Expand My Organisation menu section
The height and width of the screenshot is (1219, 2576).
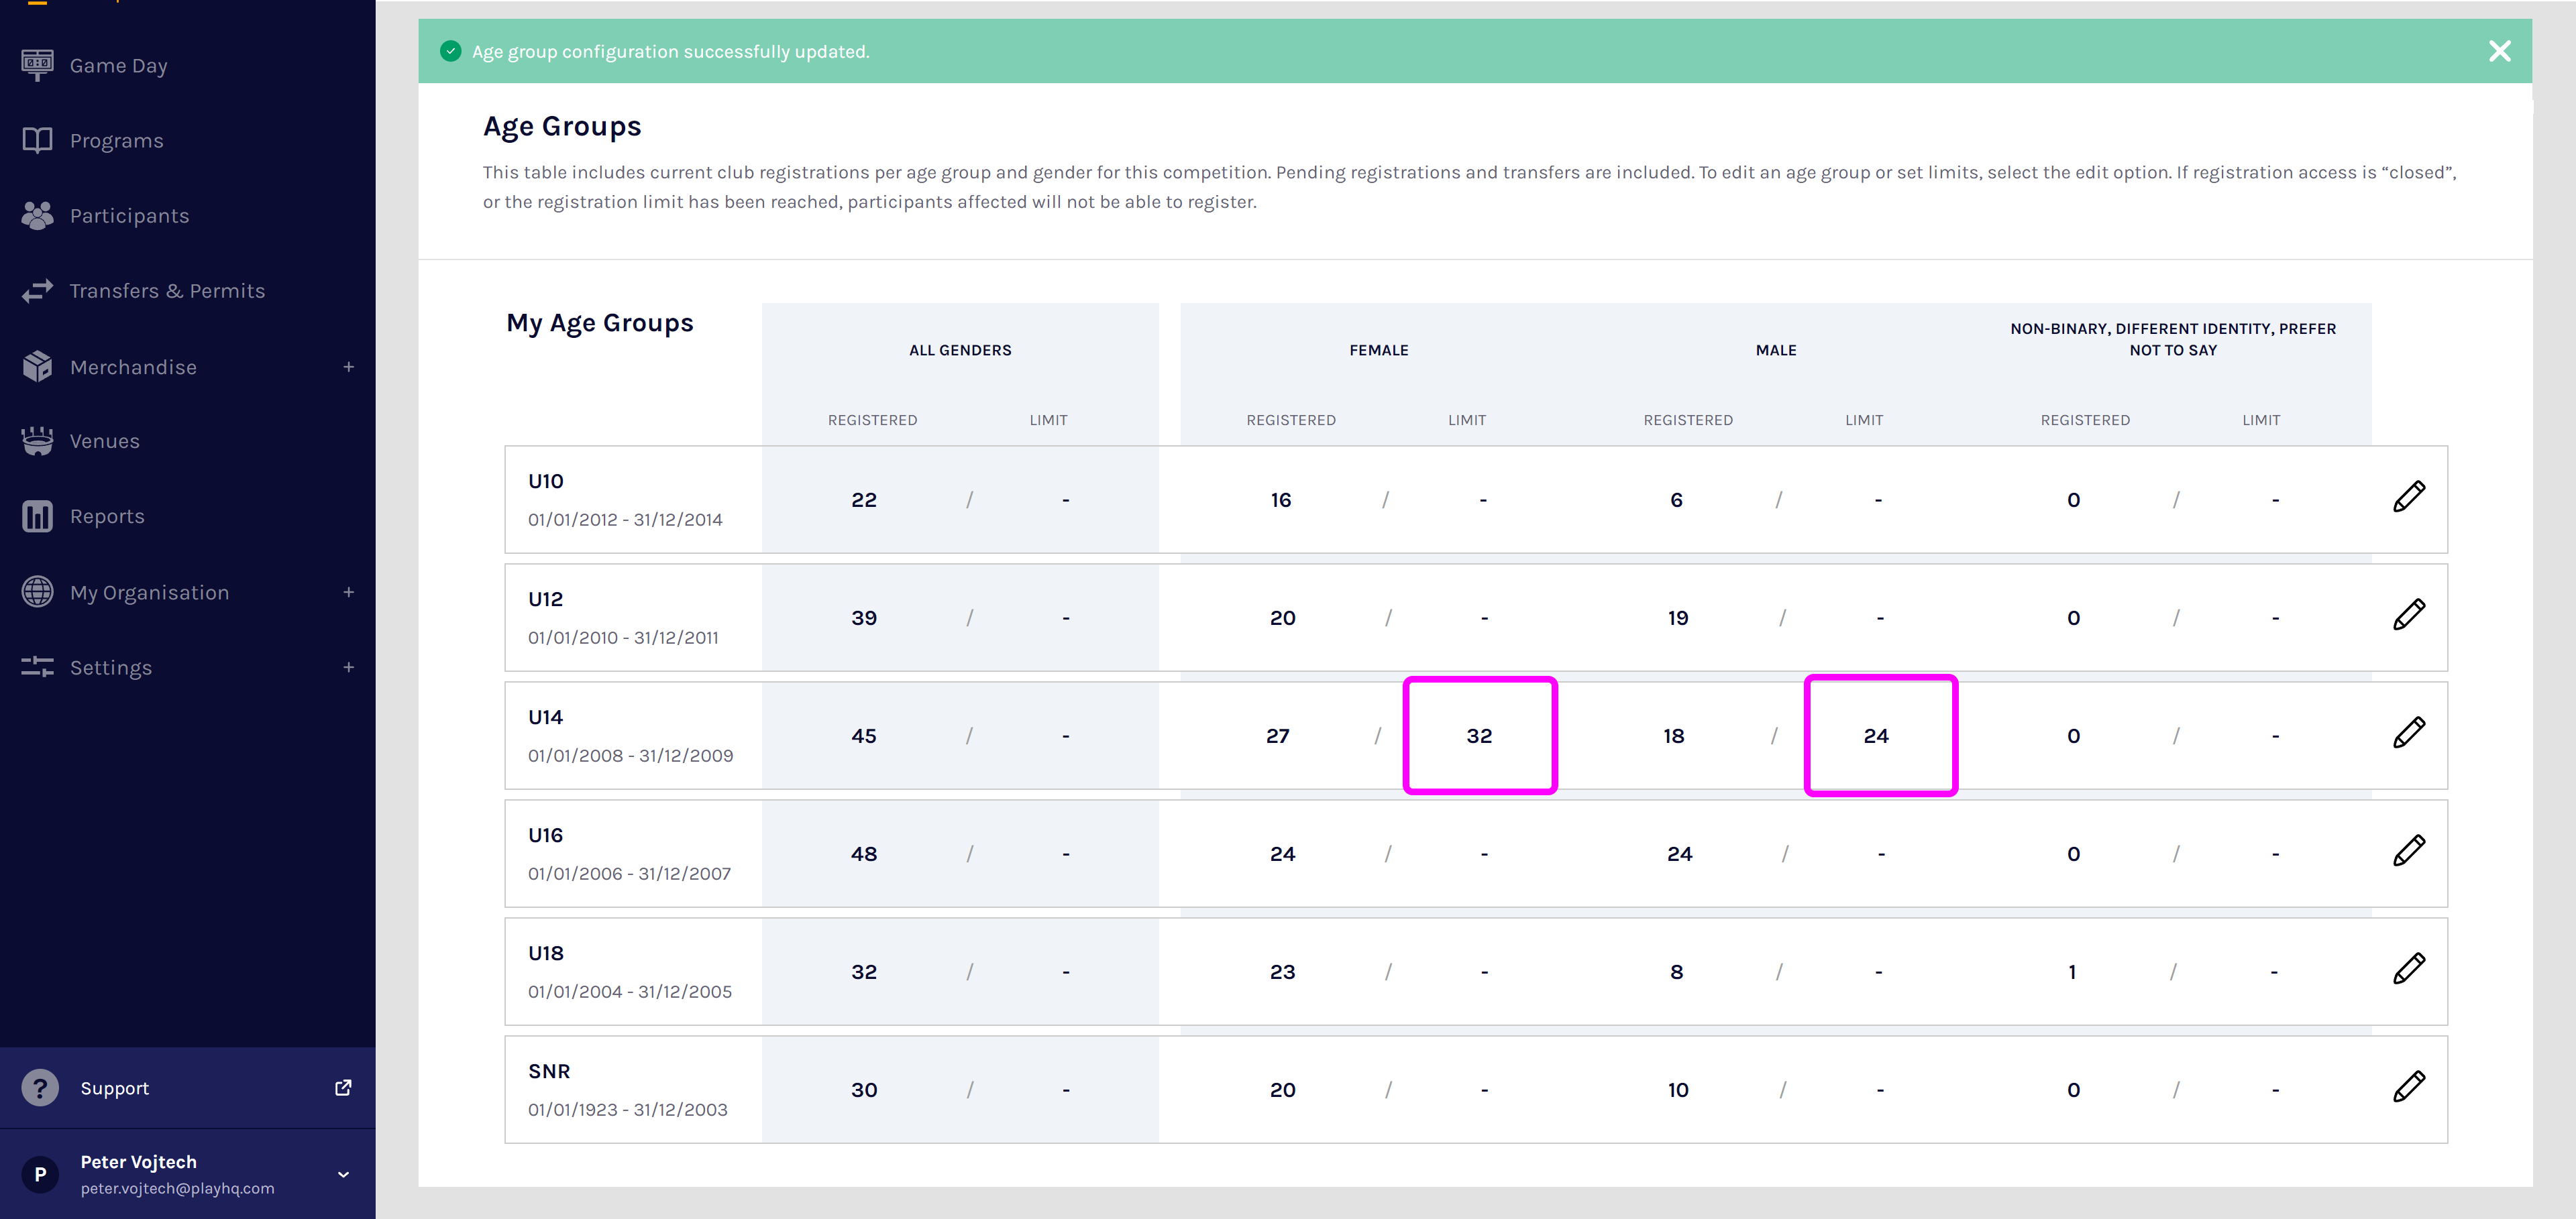click(x=348, y=593)
